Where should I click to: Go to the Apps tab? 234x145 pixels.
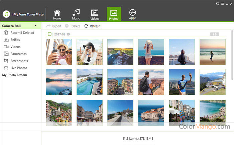click(132, 14)
